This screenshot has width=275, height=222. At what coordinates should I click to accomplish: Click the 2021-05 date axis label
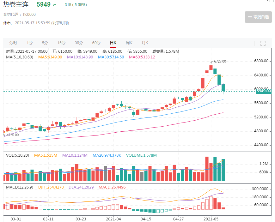coord(211,219)
